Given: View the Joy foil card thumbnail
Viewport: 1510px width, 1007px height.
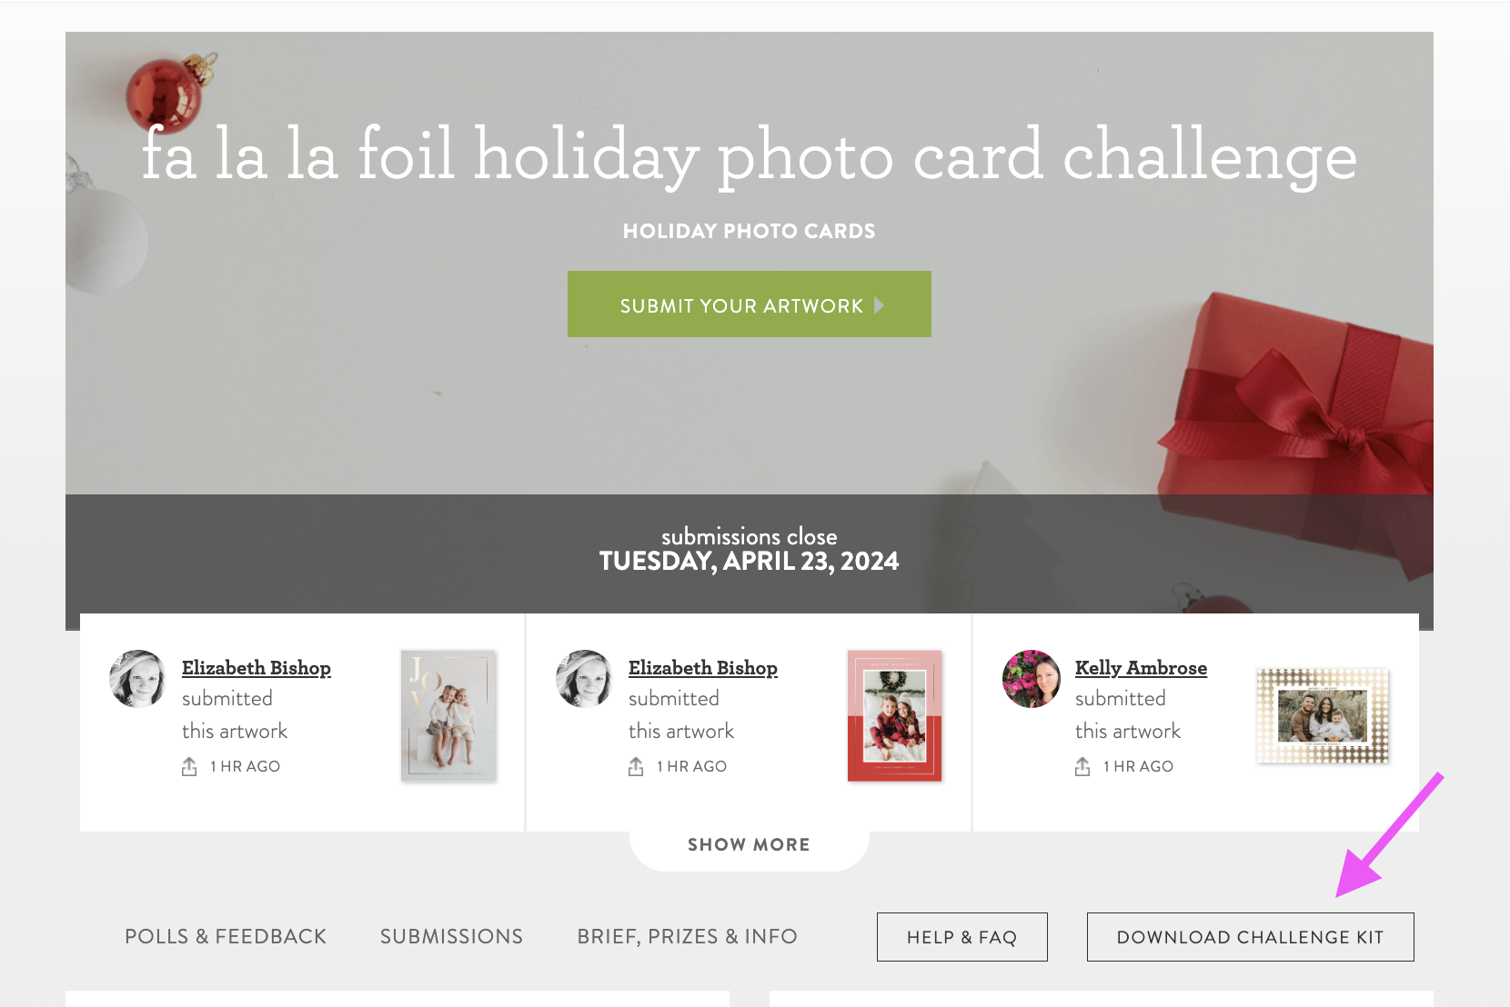Looking at the screenshot, I should click(x=448, y=715).
